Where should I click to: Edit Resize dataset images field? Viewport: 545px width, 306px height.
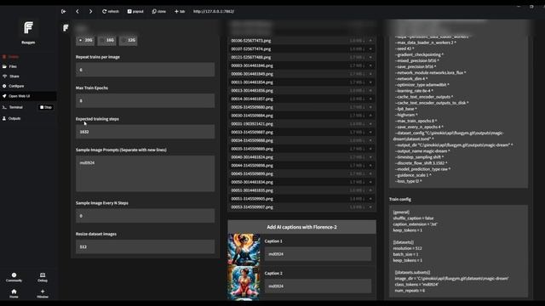(x=146, y=246)
